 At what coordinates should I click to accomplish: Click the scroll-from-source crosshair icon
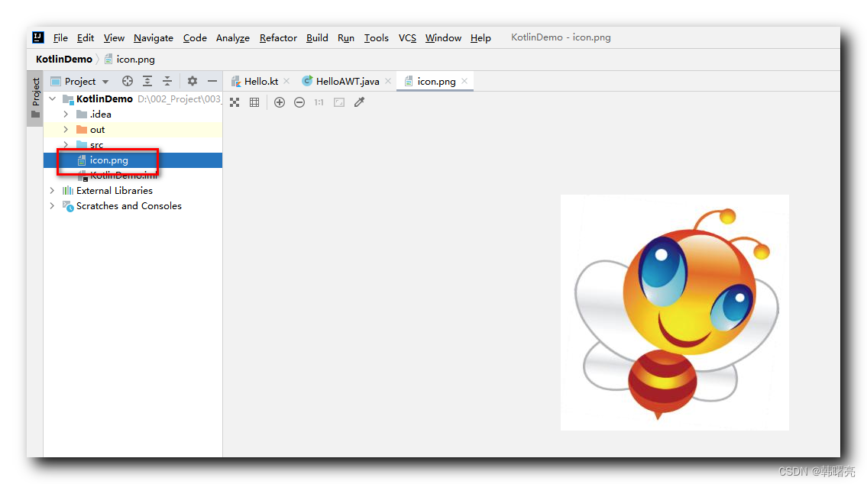coord(128,81)
